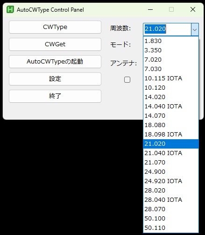Close the AutoCWType Control Panel window
This screenshot has height=235, width=205.
tap(193, 9)
